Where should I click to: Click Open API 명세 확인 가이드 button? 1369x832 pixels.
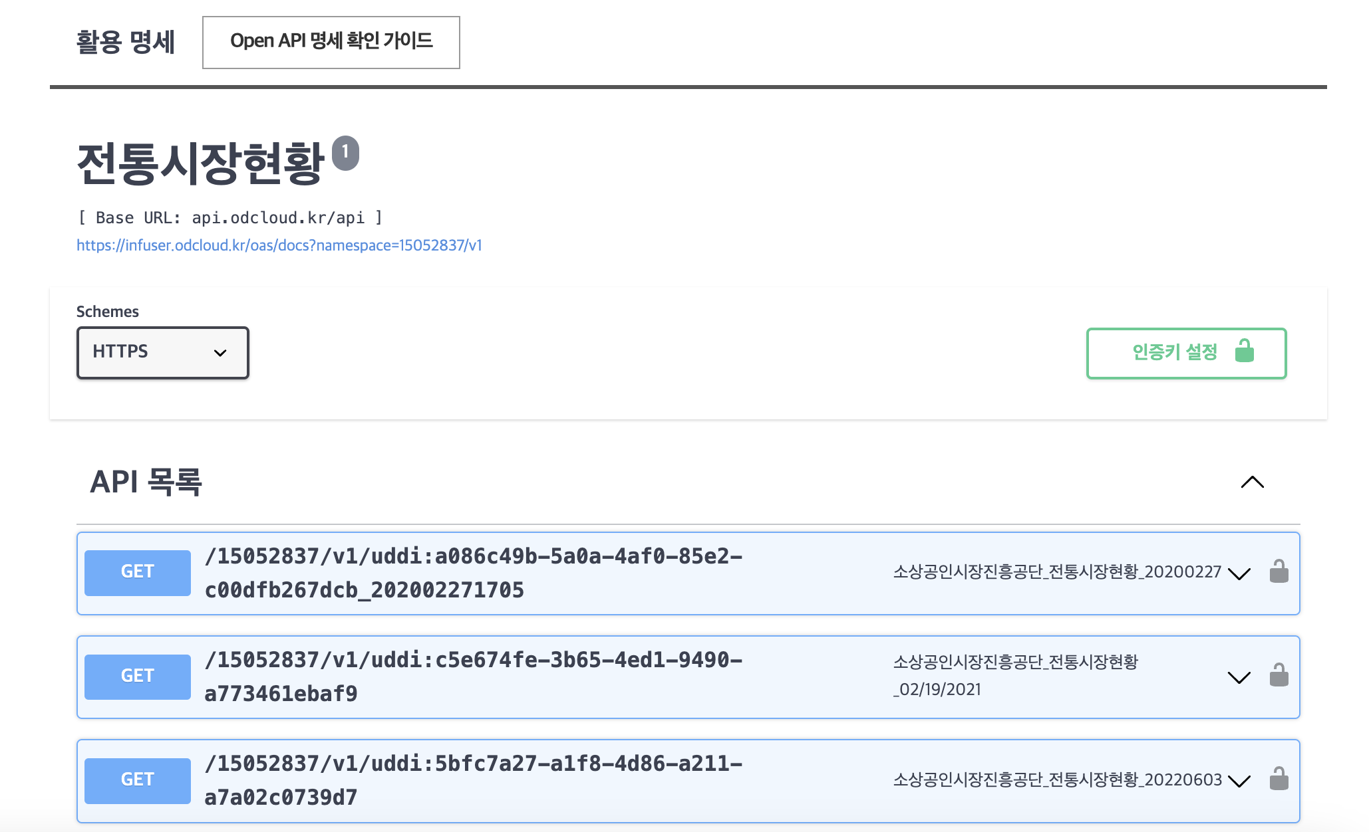click(x=331, y=42)
